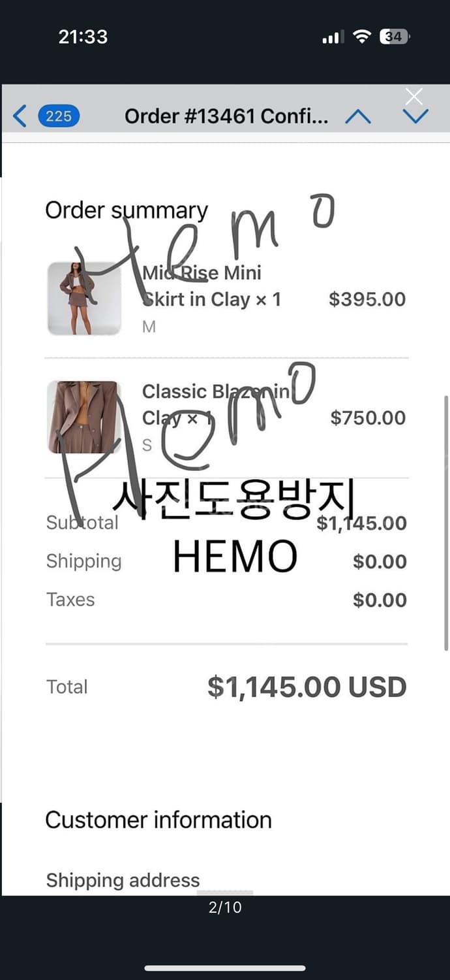The height and width of the screenshot is (980, 450).
Task: Select the Order #13461 title bar
Action: coord(226,116)
